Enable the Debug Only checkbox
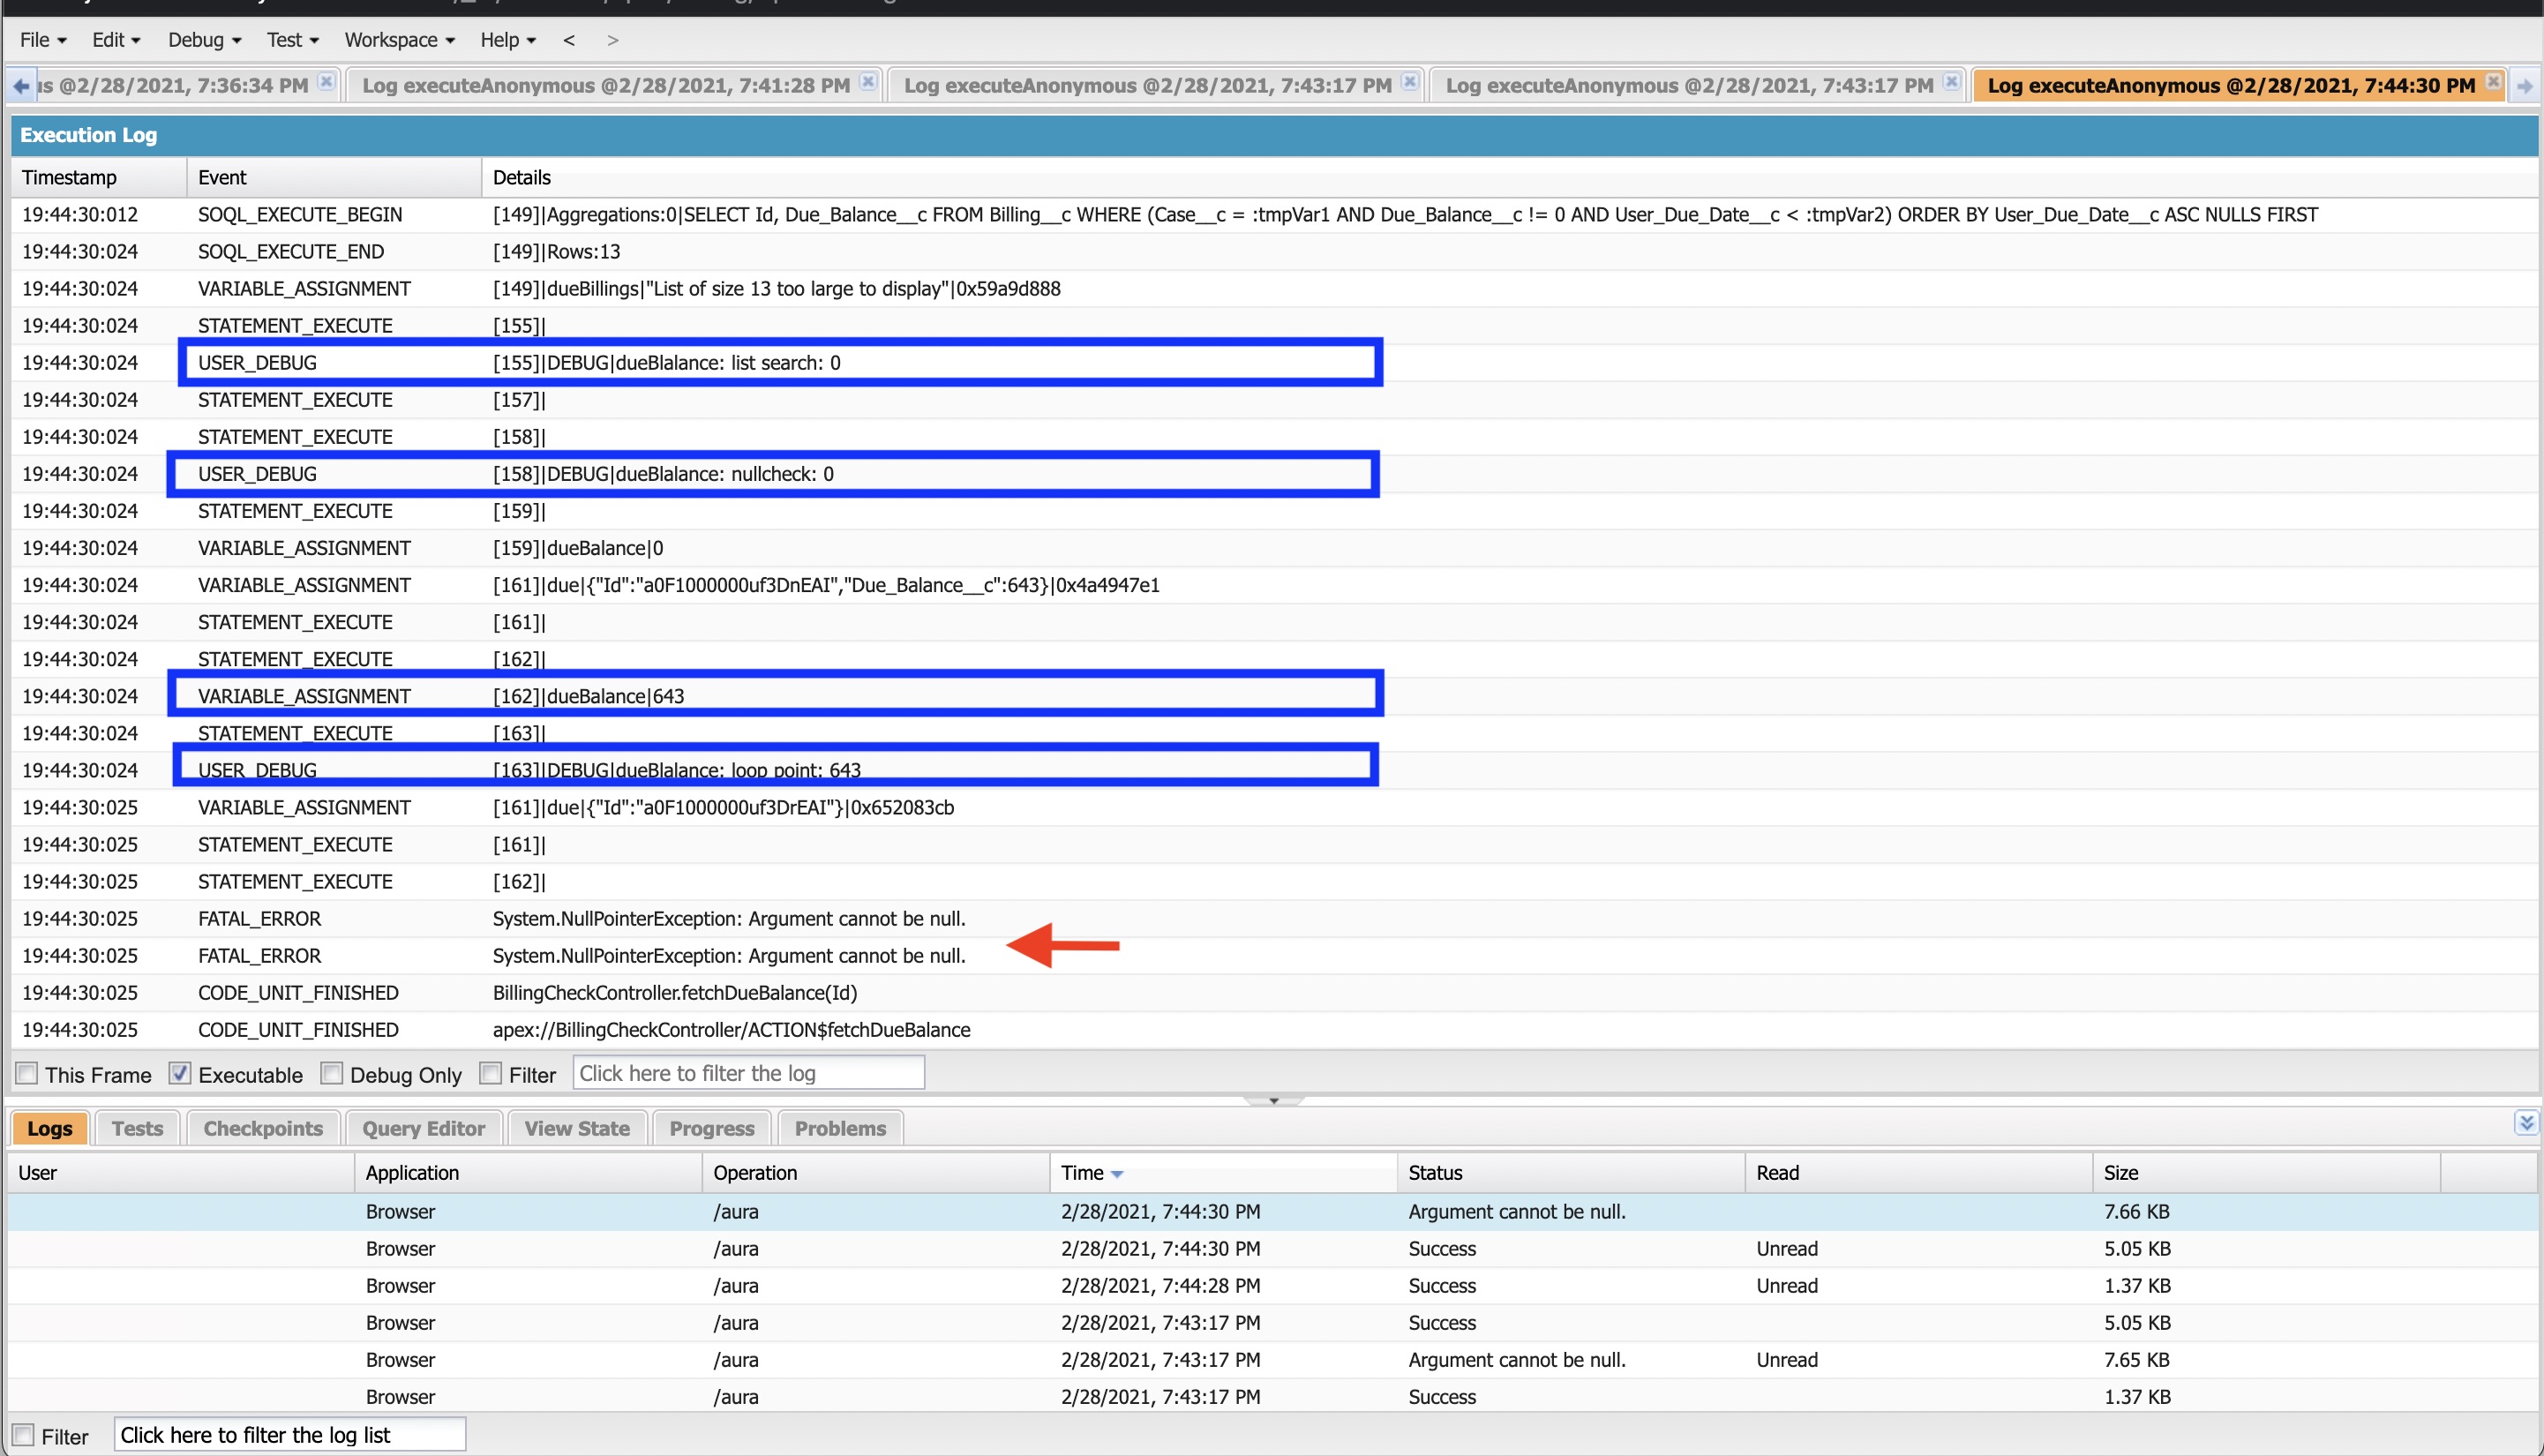The width and height of the screenshot is (2544, 1456). [331, 1074]
